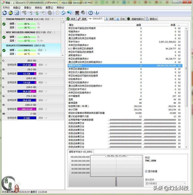Click the blue-framed disk drive toolbar icon
Image resolution: width=193 pixels, height=195 pixels.
[17, 13]
